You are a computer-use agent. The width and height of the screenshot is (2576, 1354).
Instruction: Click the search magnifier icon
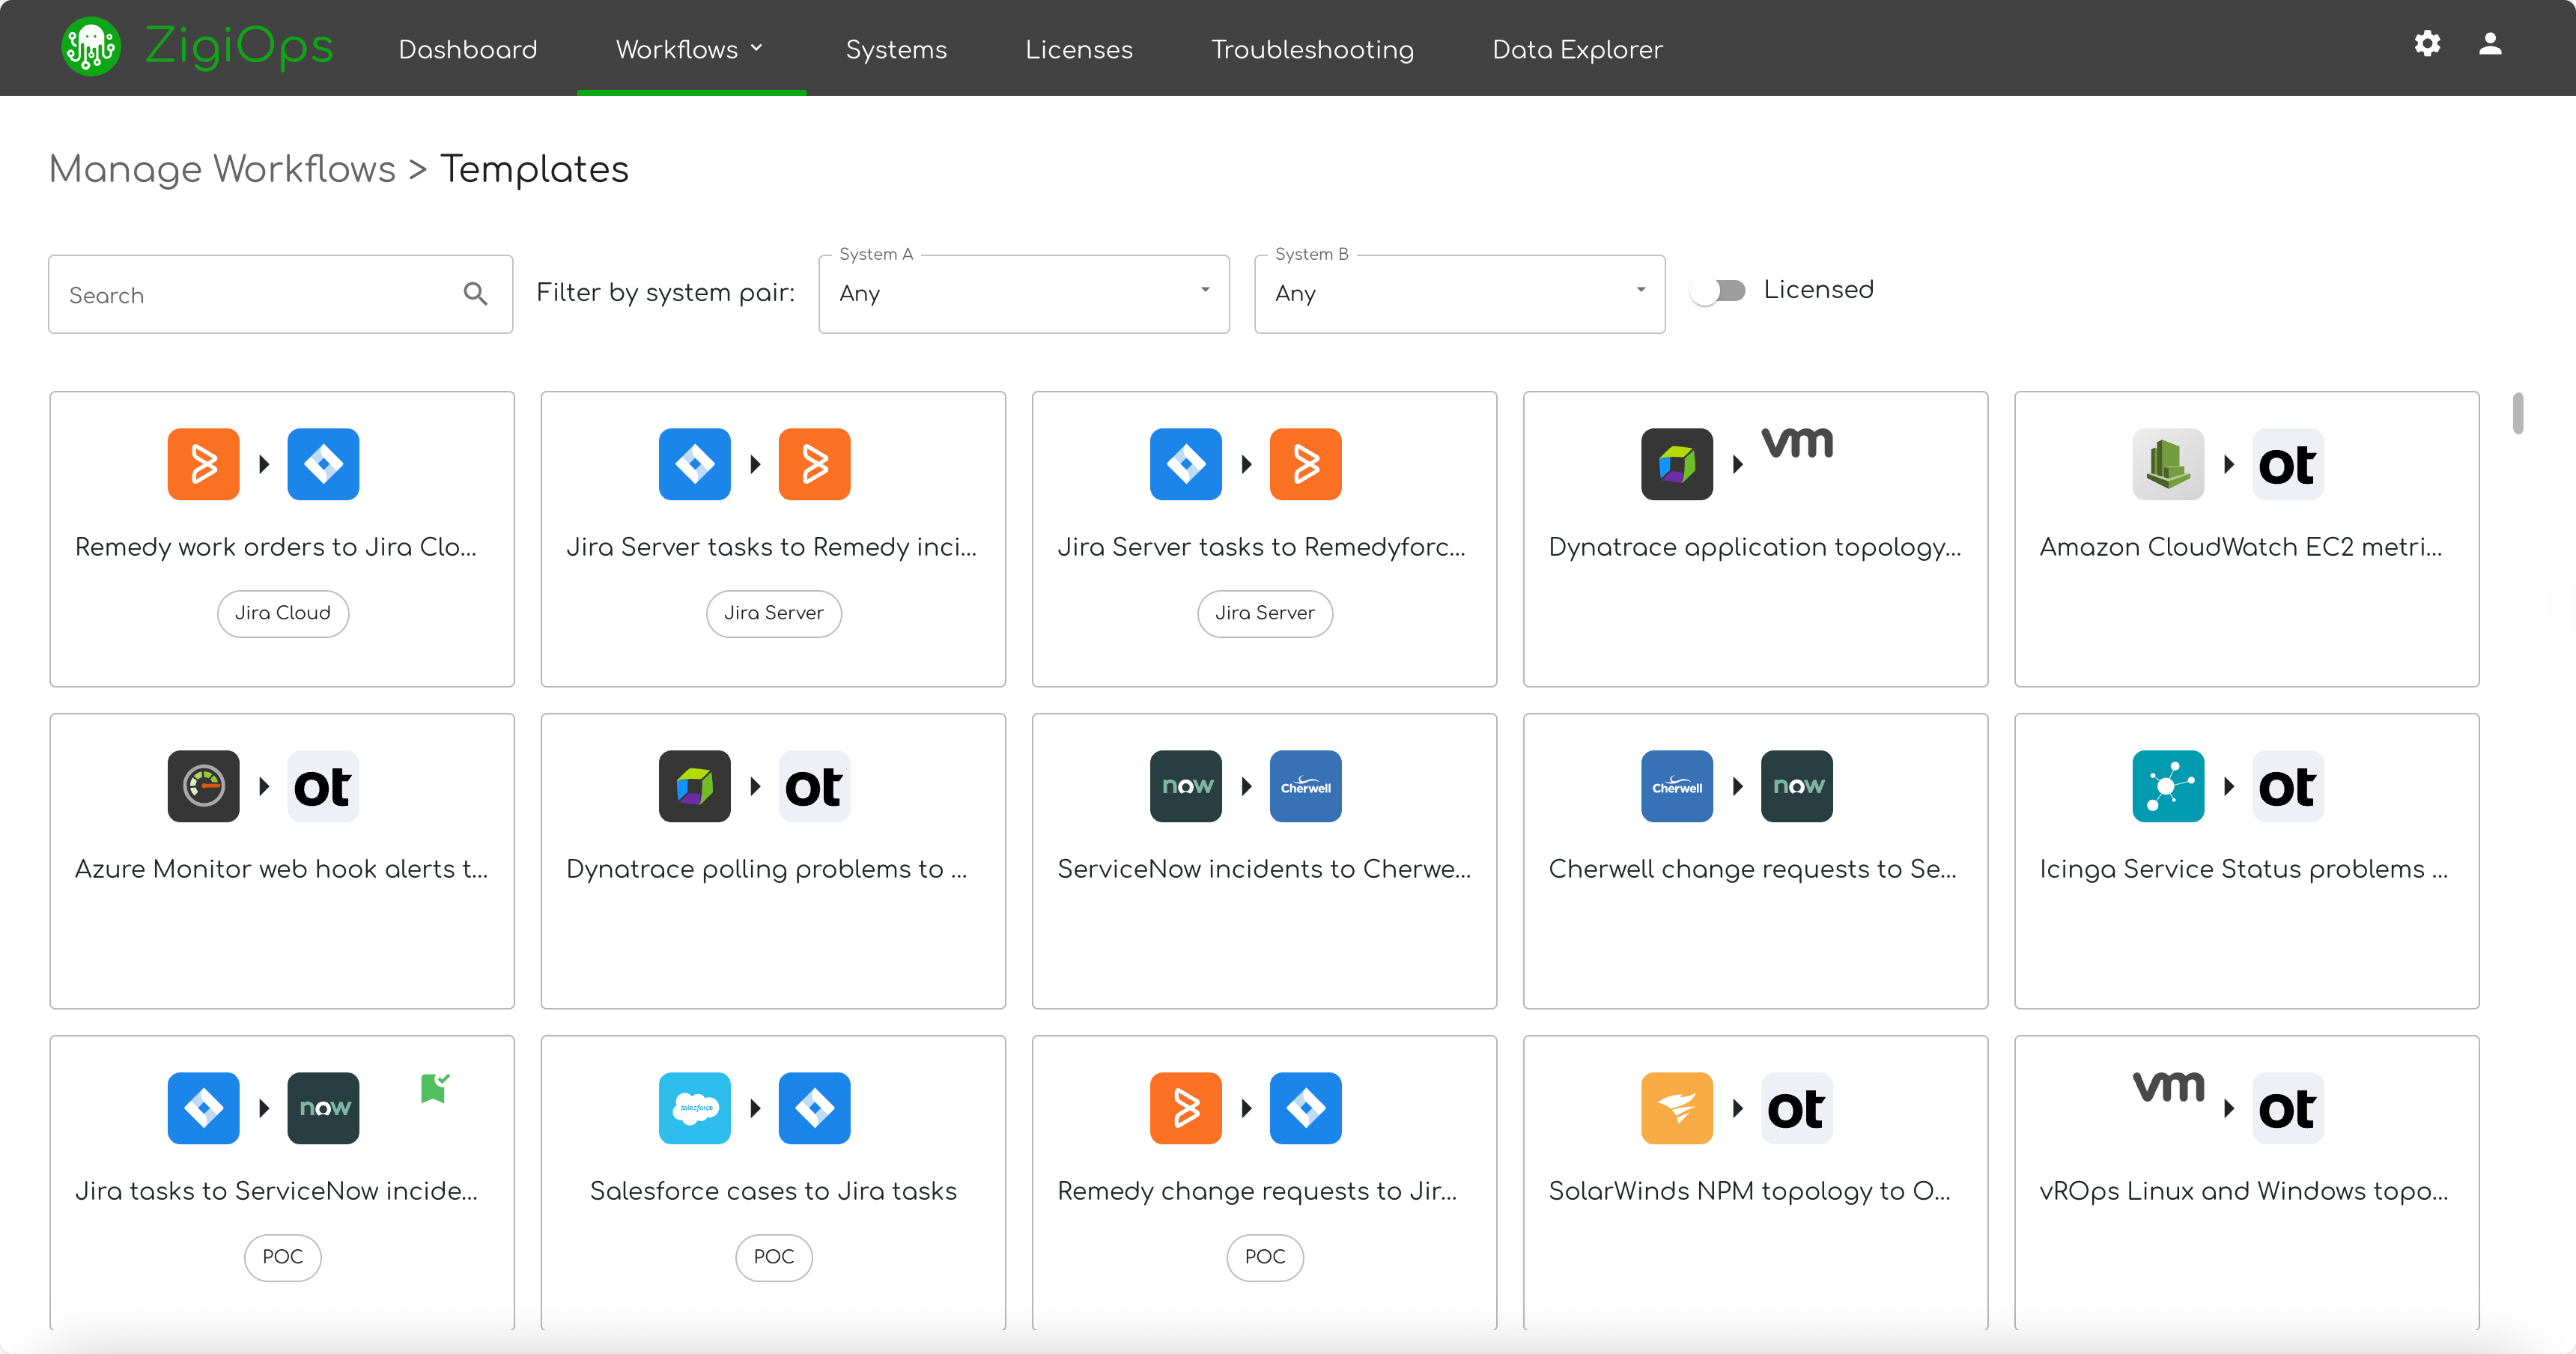coord(476,294)
